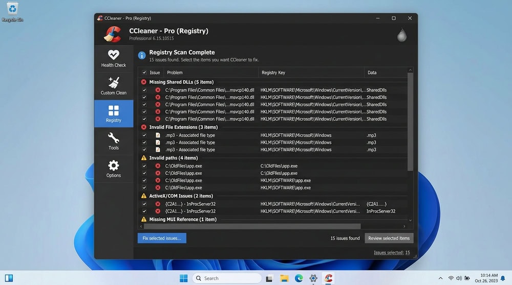The width and height of the screenshot is (512, 285).
Task: Collapse the Invalid paths (4 items) group
Action: (174, 158)
